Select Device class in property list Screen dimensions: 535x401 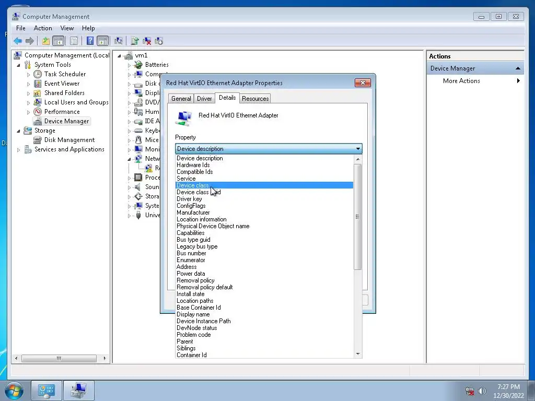pyautogui.click(x=264, y=185)
